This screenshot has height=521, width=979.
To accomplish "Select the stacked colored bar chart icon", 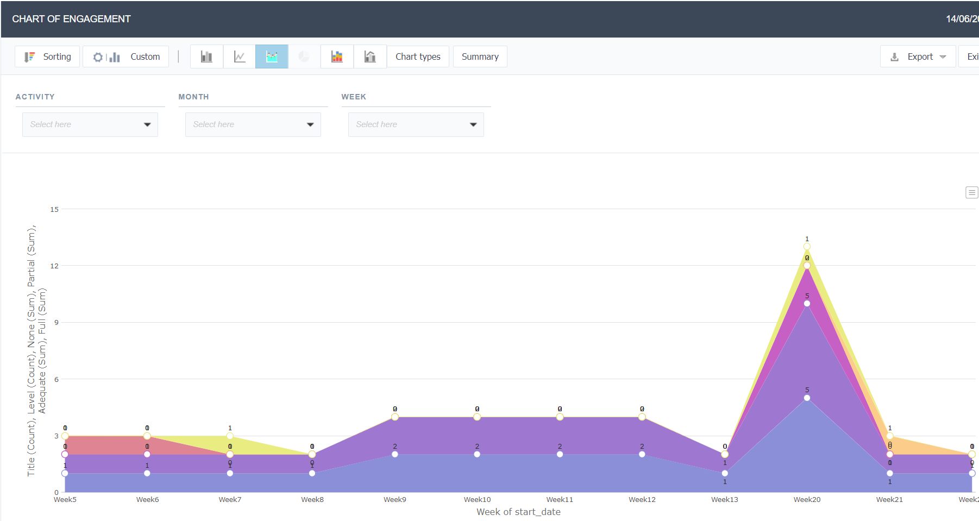I will [337, 57].
